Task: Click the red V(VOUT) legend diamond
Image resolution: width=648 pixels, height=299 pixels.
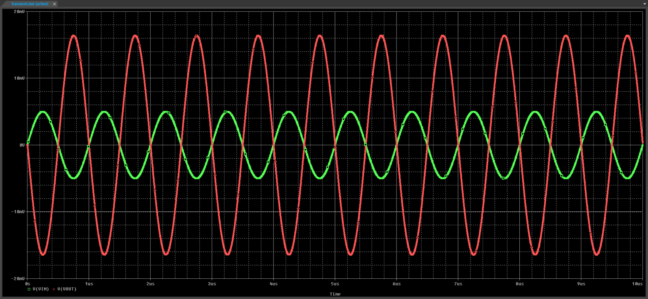Action: (x=54, y=289)
